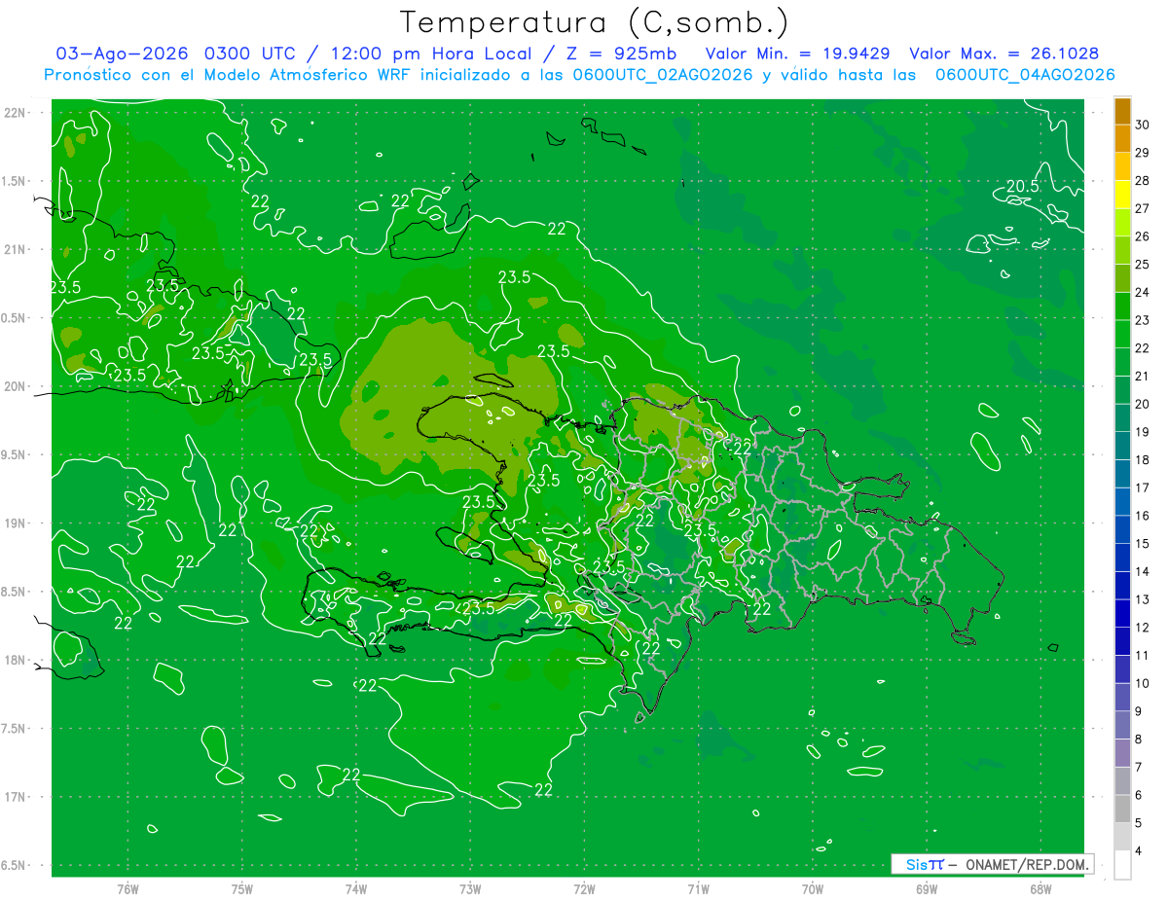Click the "20N" latitude axis label

16,386
